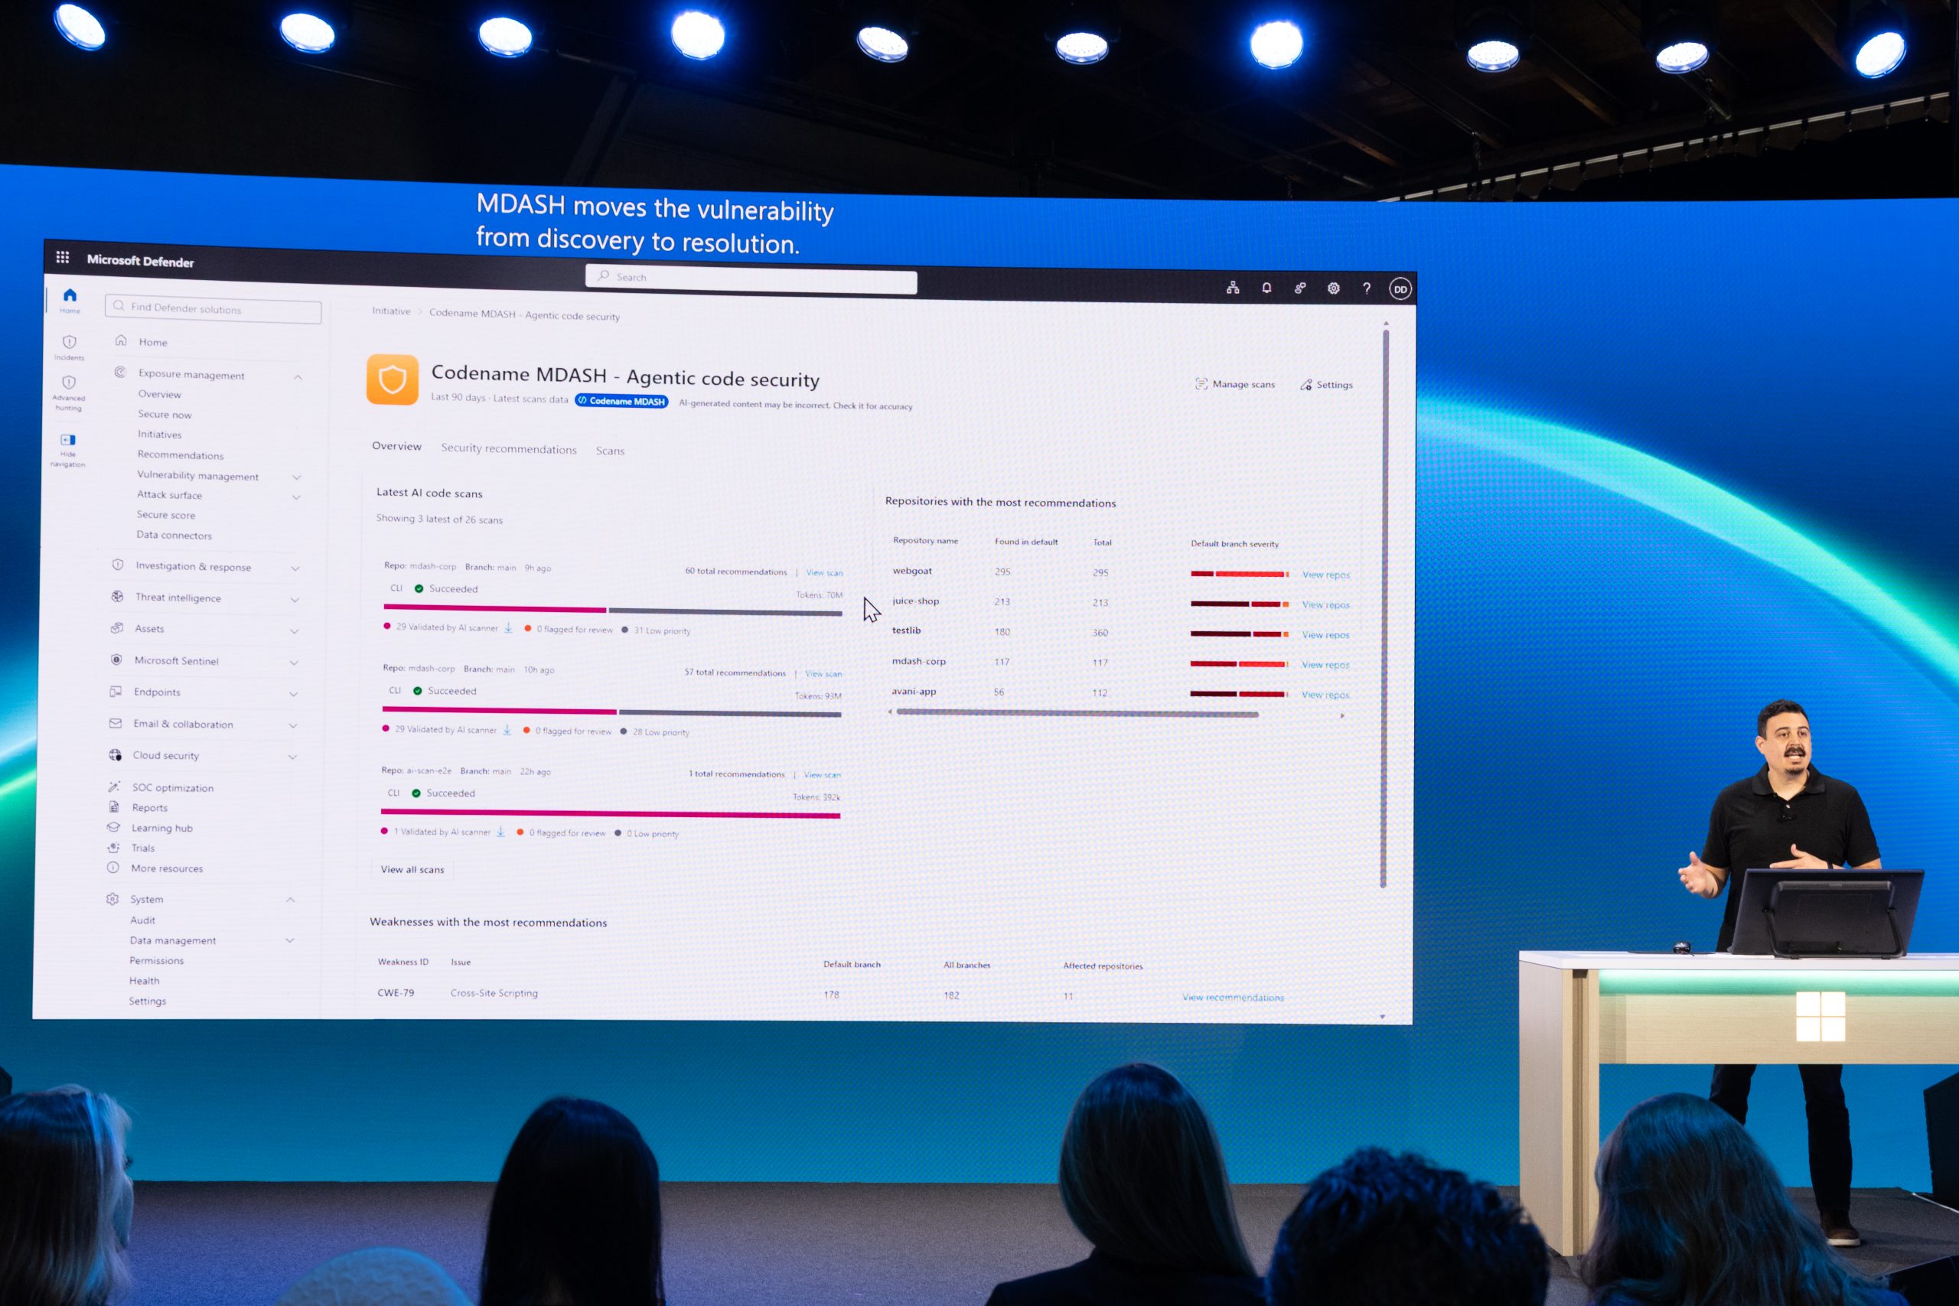Expand the Cloud security chevron
Viewport: 1959px width, 1306px height.
click(292, 757)
